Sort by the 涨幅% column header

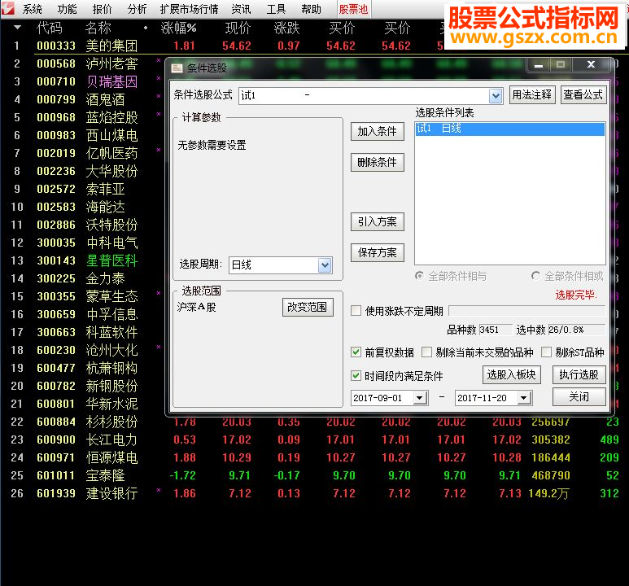pyautogui.click(x=178, y=28)
